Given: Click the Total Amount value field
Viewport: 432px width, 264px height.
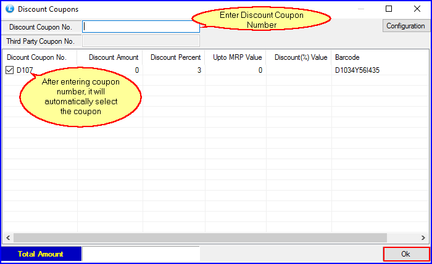Looking at the screenshot, I should 141,254.
